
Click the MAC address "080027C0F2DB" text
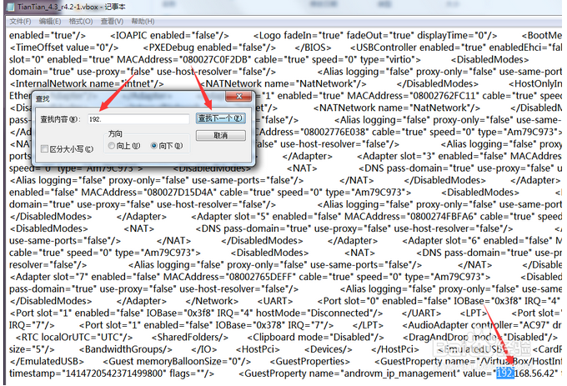coord(213,59)
